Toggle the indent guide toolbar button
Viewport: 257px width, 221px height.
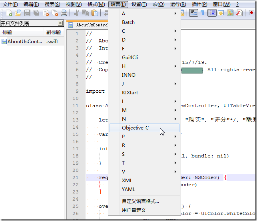click(x=212, y=13)
